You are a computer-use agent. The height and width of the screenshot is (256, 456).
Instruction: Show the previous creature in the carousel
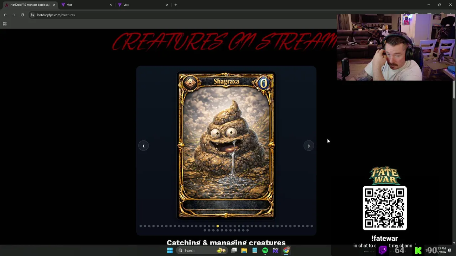(x=144, y=146)
